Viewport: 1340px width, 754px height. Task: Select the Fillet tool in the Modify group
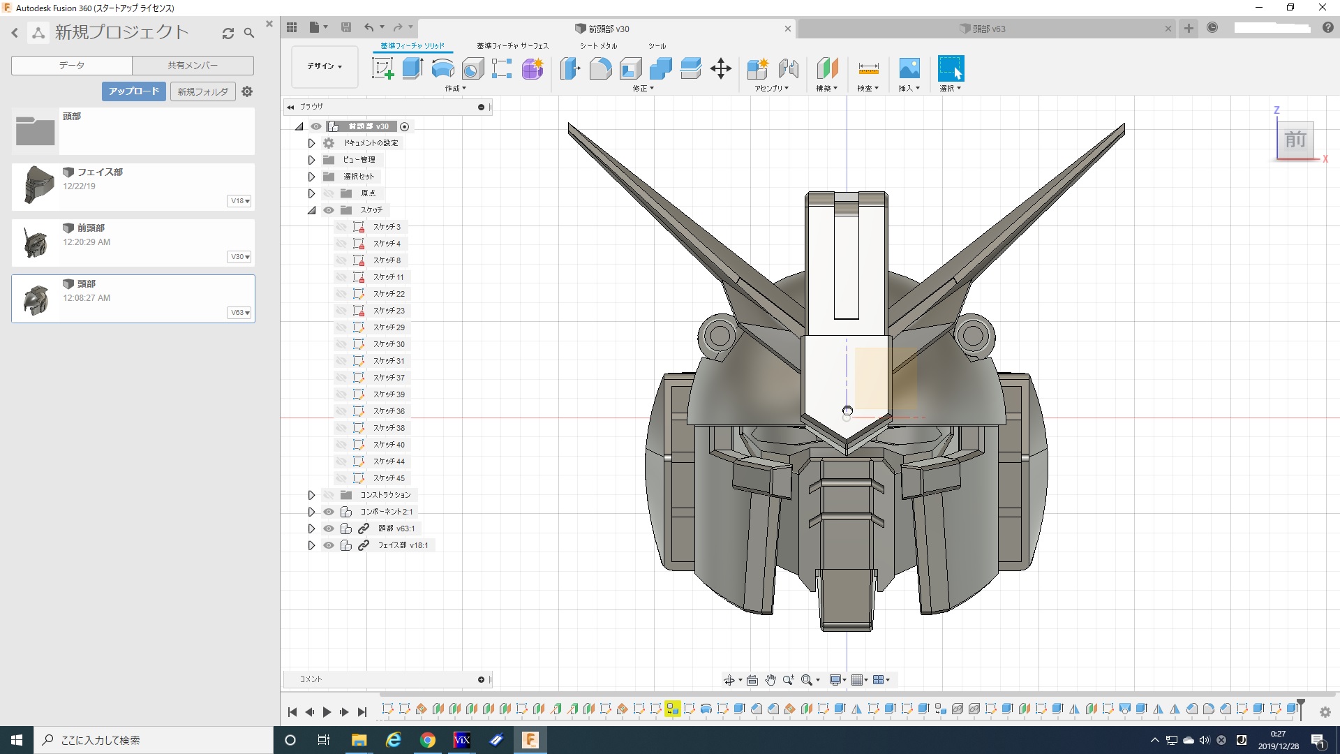pos(600,68)
